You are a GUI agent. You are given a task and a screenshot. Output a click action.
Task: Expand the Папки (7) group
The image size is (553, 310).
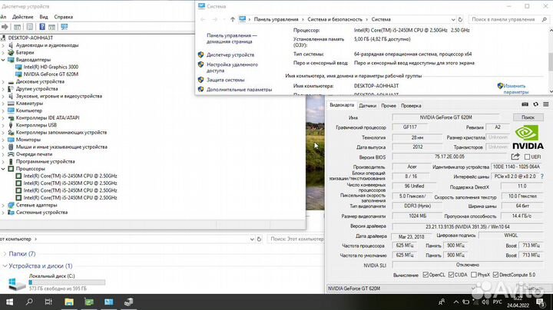5,254
